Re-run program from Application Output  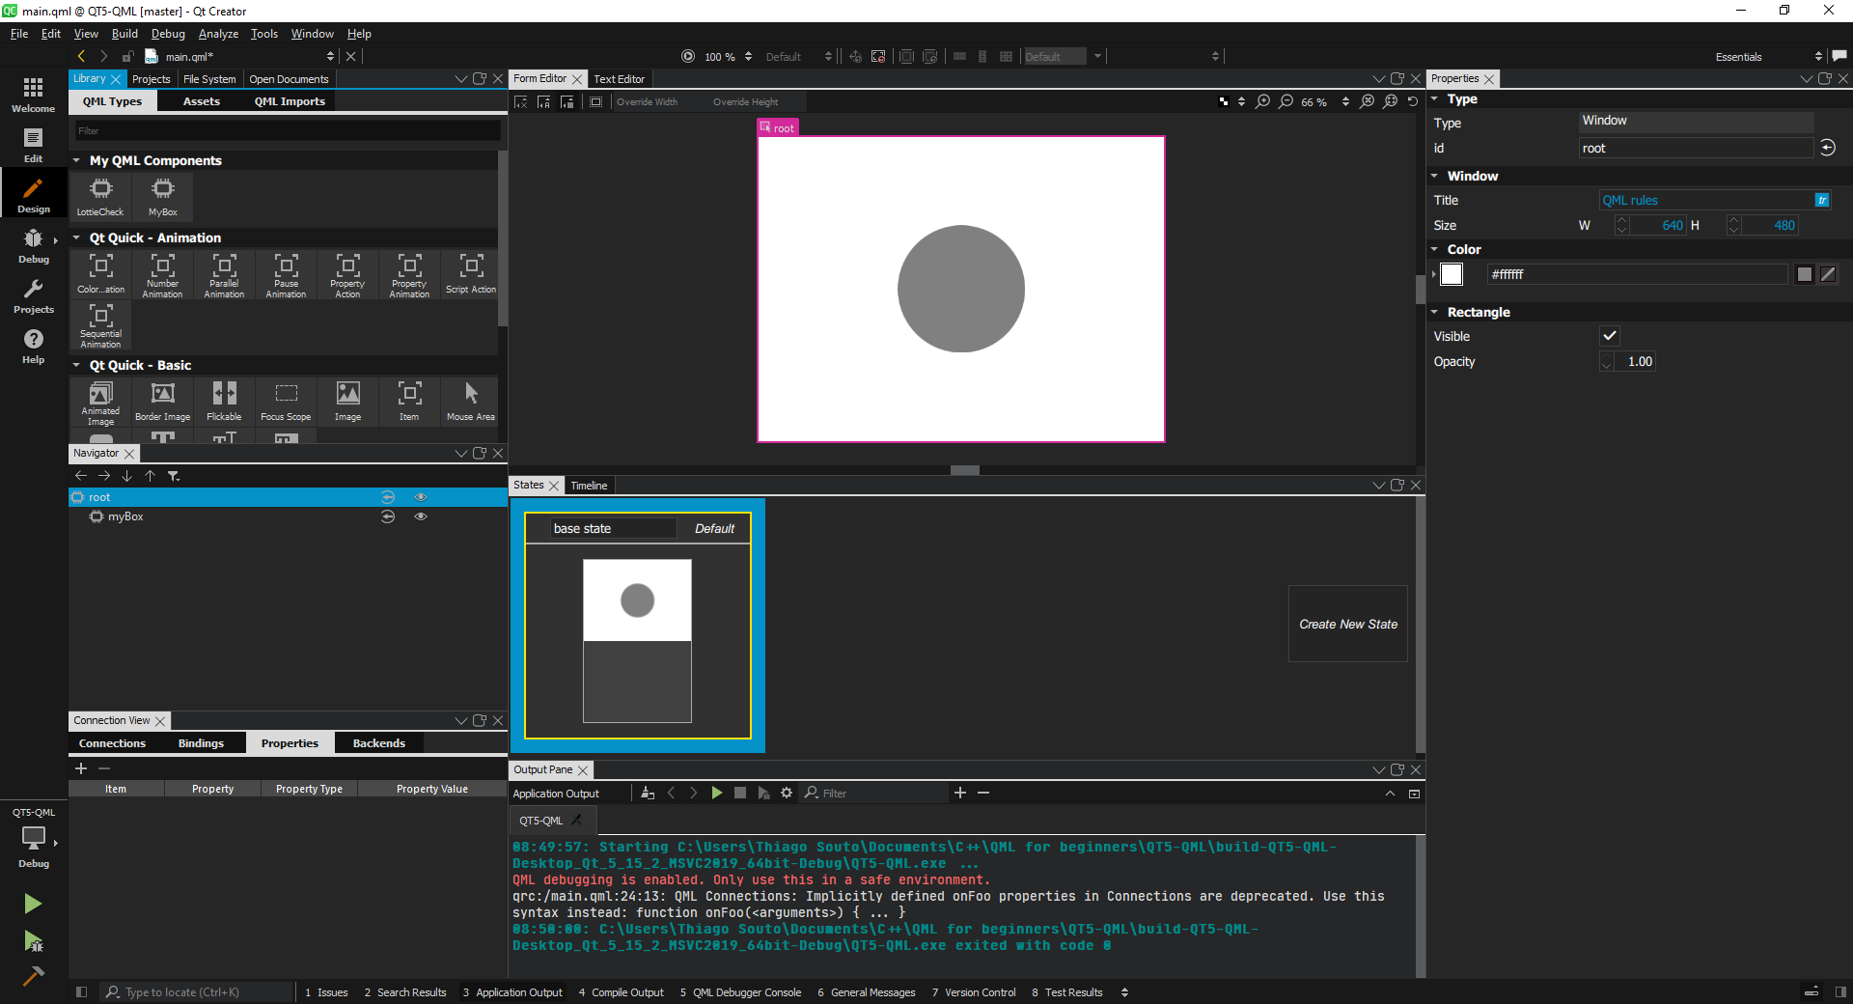717,793
